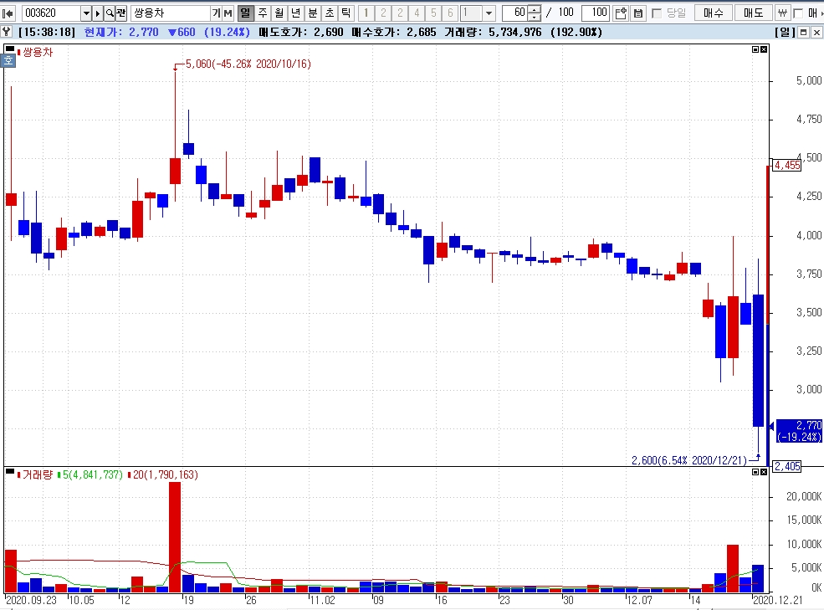Toggle the 당일 checkbox

click(657, 13)
